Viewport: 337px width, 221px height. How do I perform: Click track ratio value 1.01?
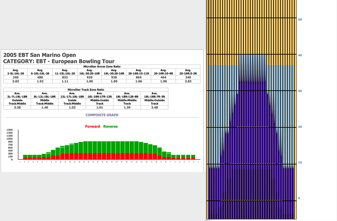click(x=100, y=108)
